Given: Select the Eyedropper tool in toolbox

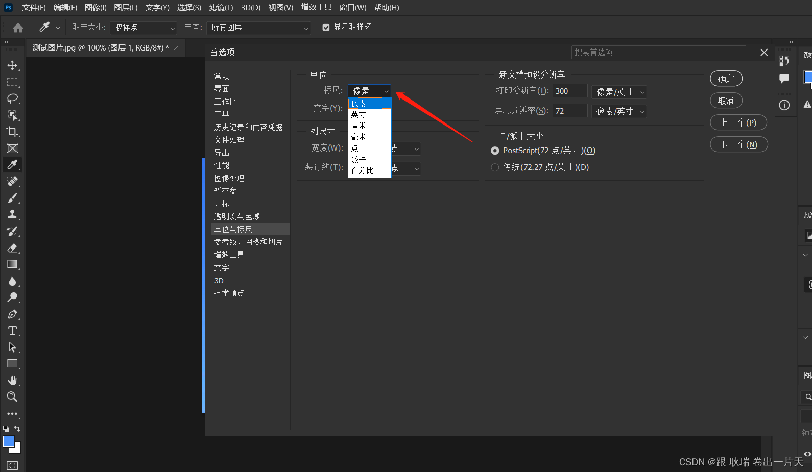Looking at the screenshot, I should [x=12, y=164].
